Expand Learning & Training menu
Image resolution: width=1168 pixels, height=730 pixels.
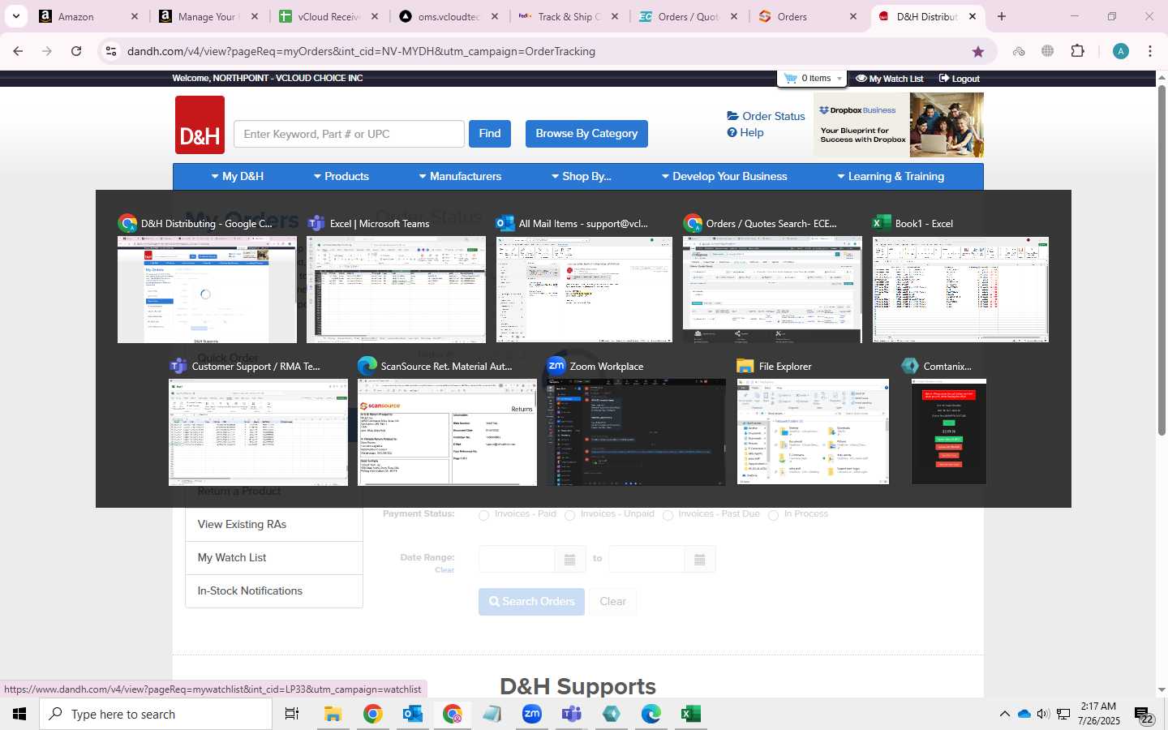click(x=891, y=176)
